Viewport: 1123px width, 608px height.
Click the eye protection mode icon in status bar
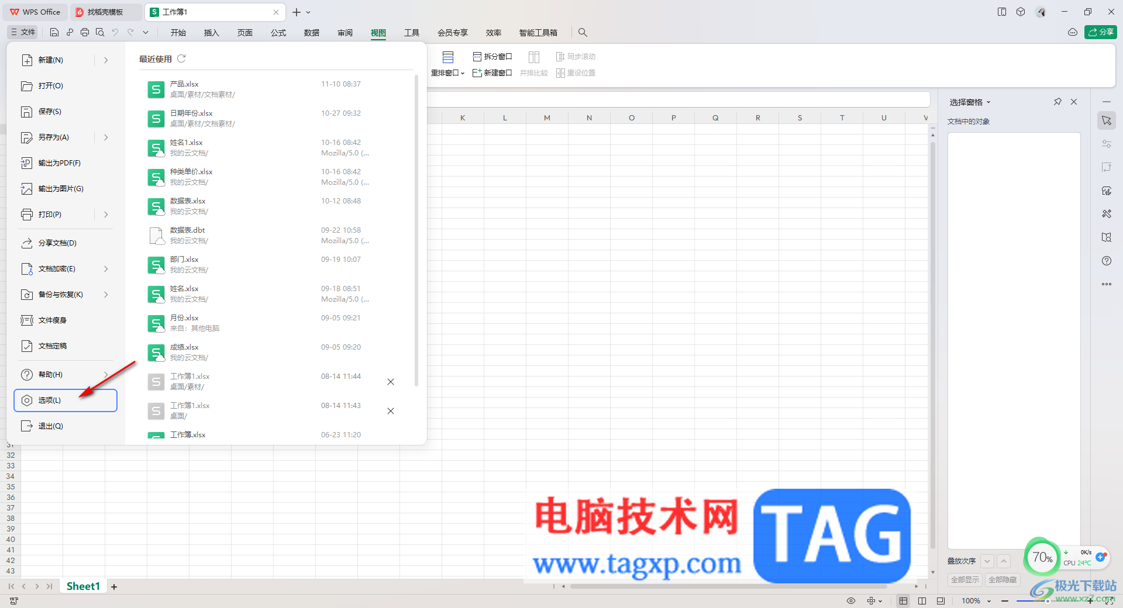click(851, 601)
